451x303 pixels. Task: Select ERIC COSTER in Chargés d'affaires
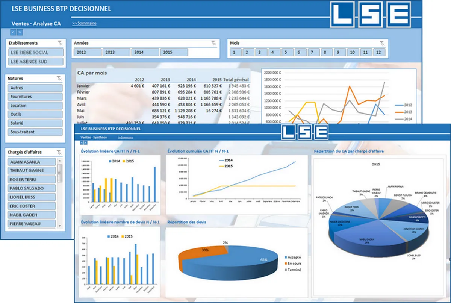[32, 206]
